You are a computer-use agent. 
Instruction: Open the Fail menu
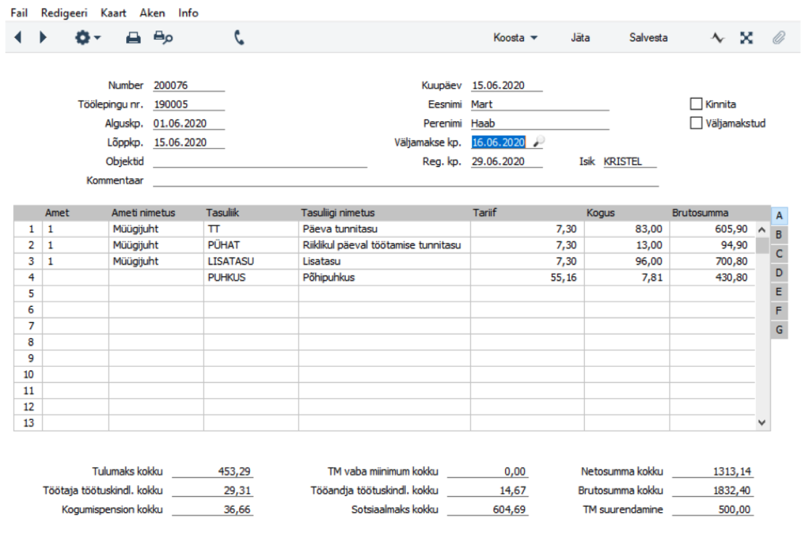pos(19,13)
